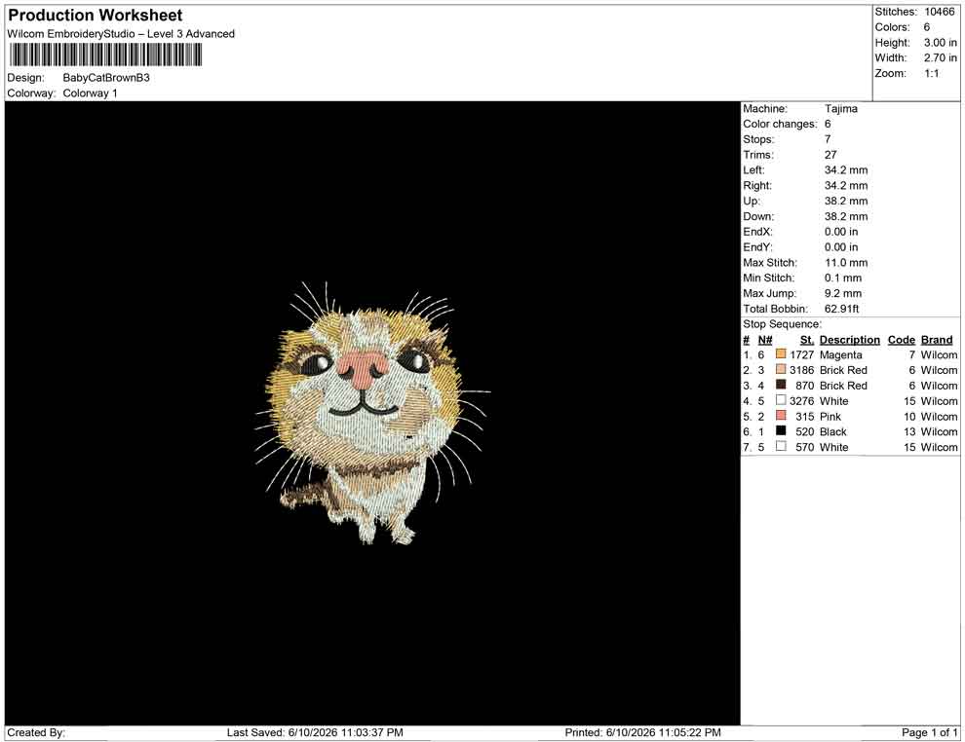
Task: Click the Black description in row 6
Action: point(832,431)
